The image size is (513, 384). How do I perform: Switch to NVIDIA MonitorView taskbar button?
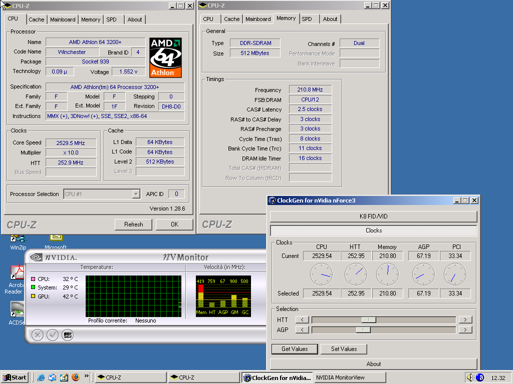pyautogui.click(x=350, y=378)
